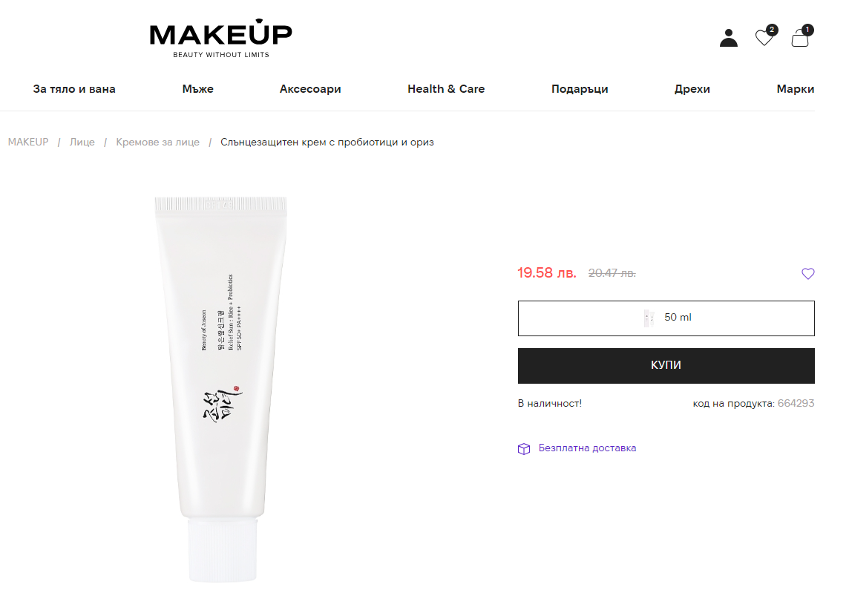Open the Health & Care menu

[x=446, y=89]
